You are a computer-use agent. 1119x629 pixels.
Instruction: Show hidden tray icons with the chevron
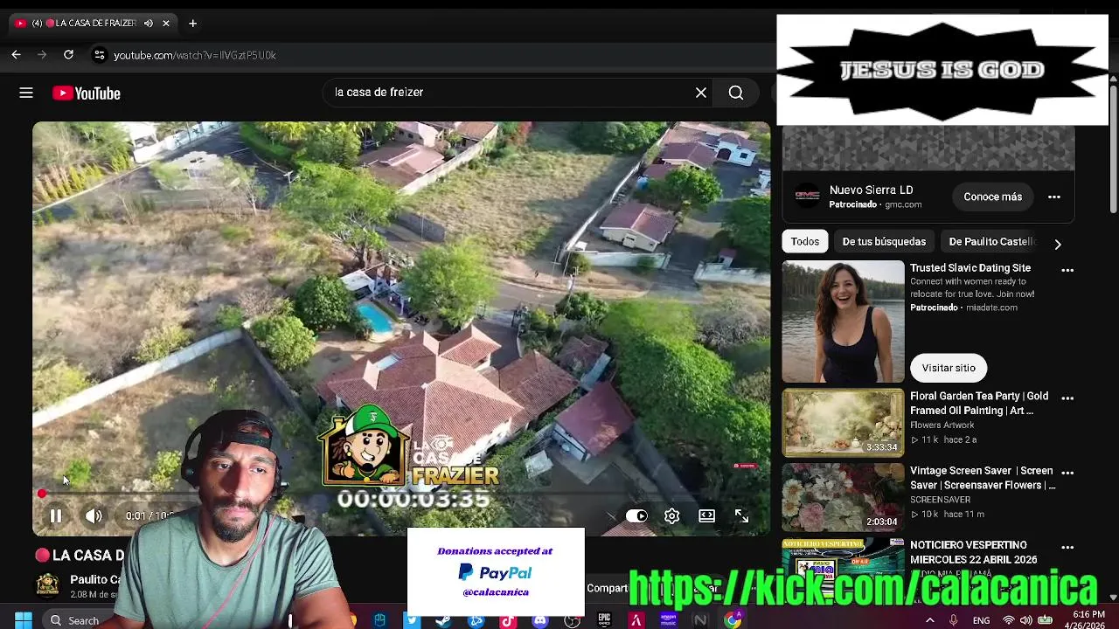929,620
